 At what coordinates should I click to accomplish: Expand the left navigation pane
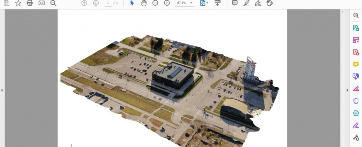pyautogui.click(x=2, y=90)
